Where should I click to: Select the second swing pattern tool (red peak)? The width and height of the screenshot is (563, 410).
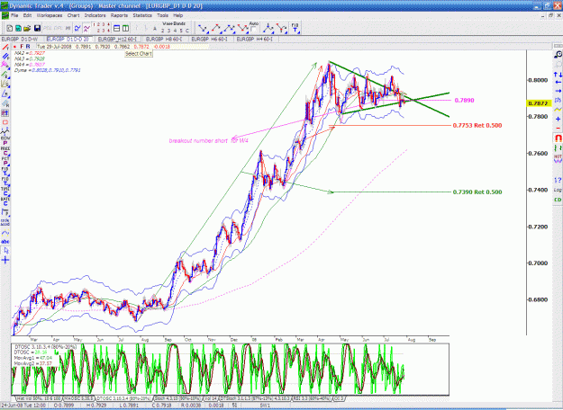pyautogui.click(x=216, y=28)
